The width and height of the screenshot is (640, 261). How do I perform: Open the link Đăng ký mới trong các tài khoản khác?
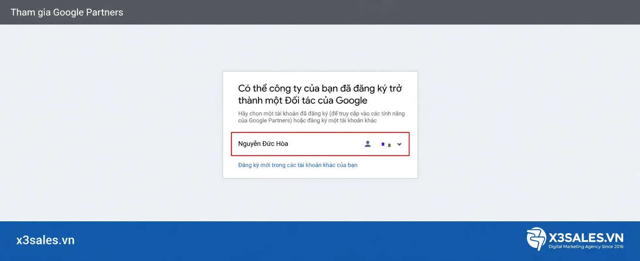[297, 165]
